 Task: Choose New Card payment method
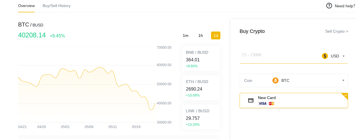click(294, 100)
